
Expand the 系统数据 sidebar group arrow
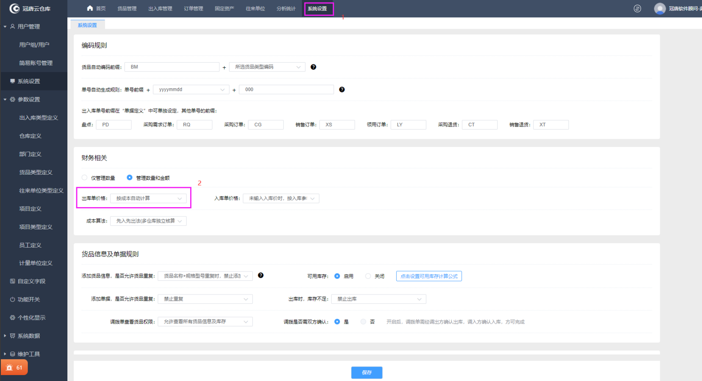pos(5,336)
